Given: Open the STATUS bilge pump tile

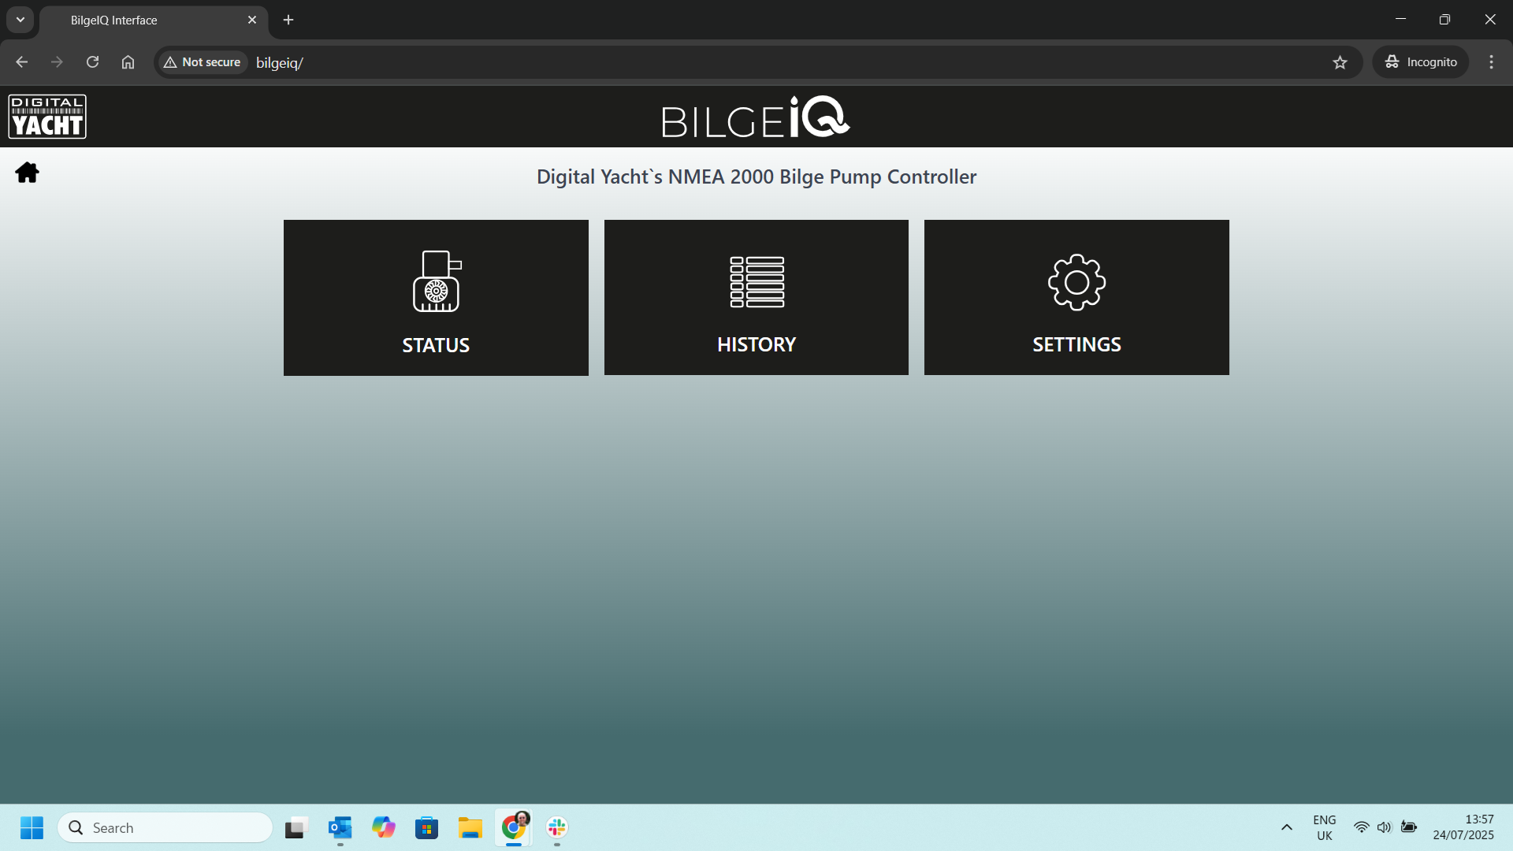Looking at the screenshot, I should [x=436, y=298].
